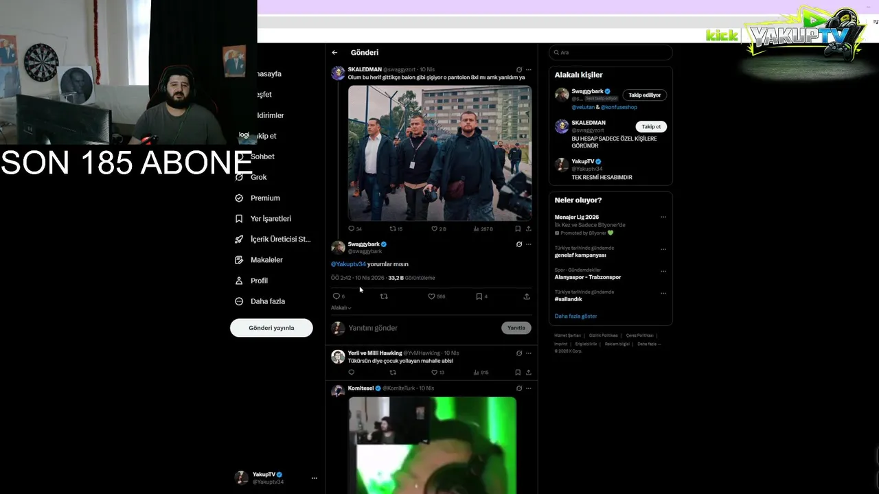Share the SKALEDMAN post
Viewport: 879px width, 494px height.
[x=528, y=228]
